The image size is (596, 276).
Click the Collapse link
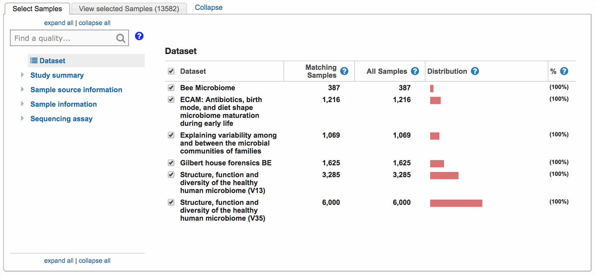[x=209, y=7]
